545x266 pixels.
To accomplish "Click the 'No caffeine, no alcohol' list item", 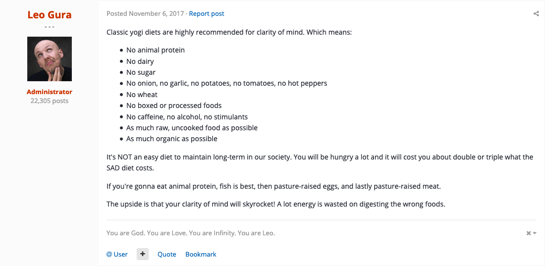I will pyautogui.click(x=187, y=117).
